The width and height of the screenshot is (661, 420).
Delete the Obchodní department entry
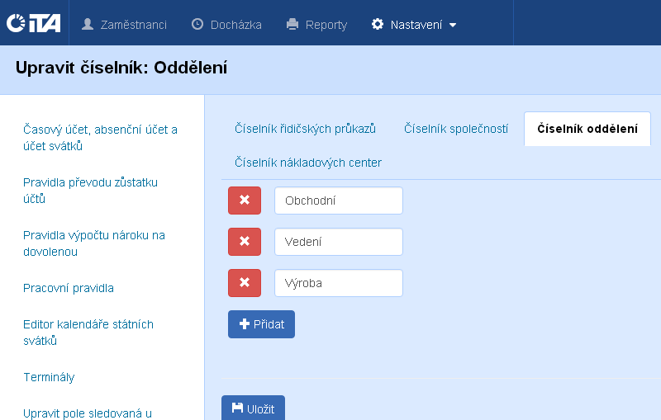point(244,201)
